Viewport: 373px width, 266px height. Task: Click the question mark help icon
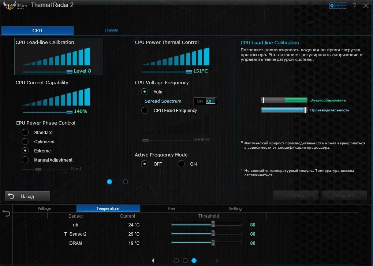click(x=354, y=6)
